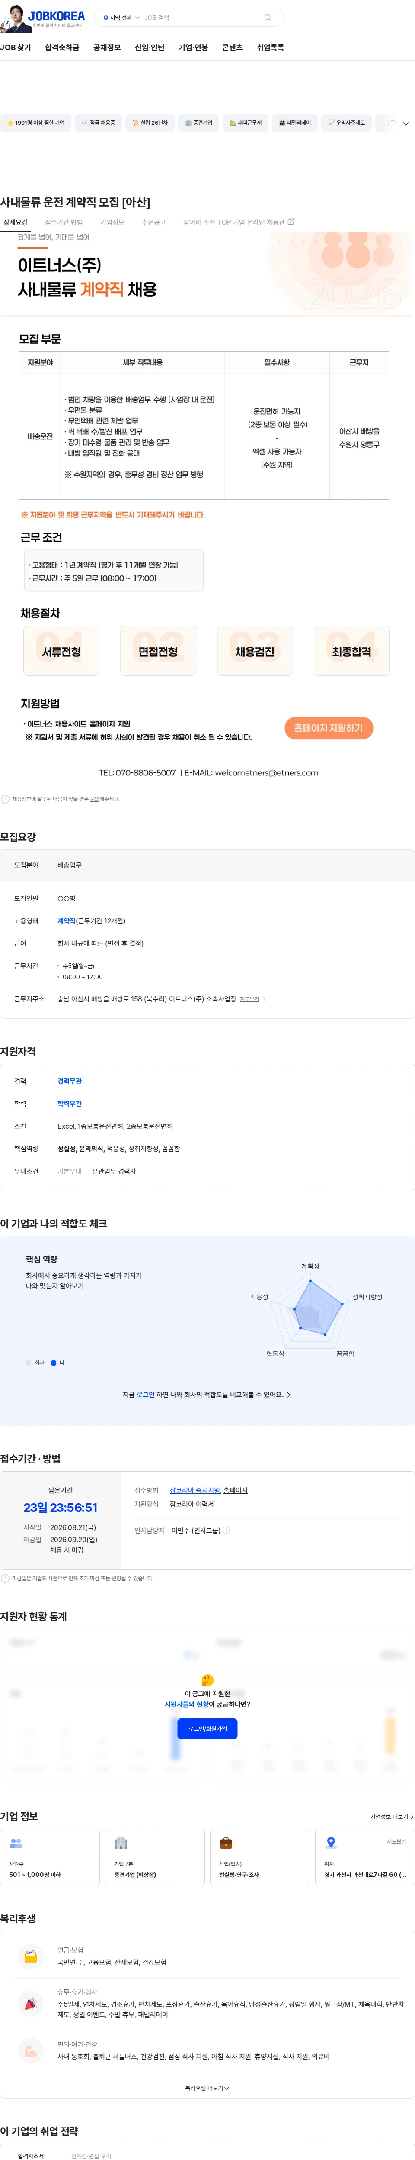This screenshot has width=415, height=2160.
Task: Click the 편의·여가·건강 muscle icon
Action: coord(31,2050)
